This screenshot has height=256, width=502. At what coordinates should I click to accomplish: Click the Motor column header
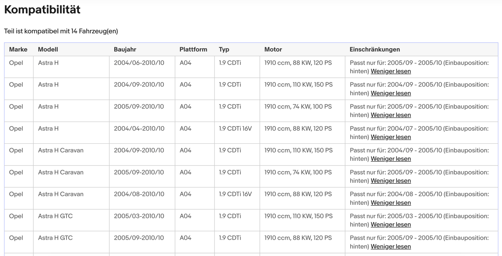pyautogui.click(x=273, y=49)
